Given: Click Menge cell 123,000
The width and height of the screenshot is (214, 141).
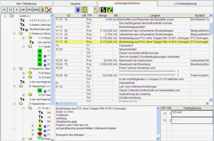Looking at the screenshot, I should click(x=103, y=75).
